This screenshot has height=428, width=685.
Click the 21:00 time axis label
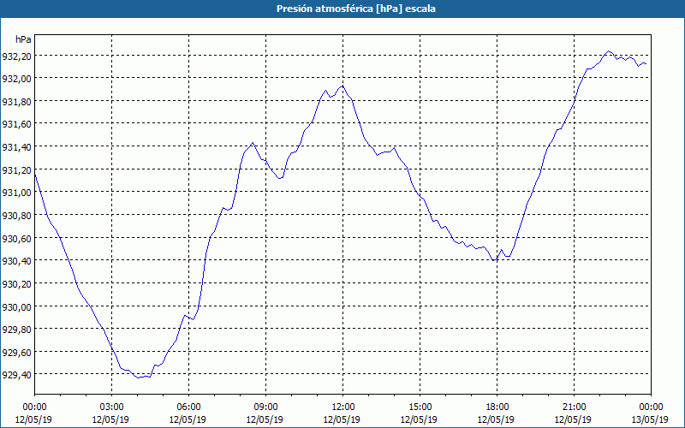tap(574, 407)
